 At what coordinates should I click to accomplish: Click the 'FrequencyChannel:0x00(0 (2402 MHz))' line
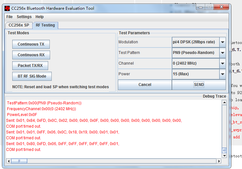pos(41,109)
